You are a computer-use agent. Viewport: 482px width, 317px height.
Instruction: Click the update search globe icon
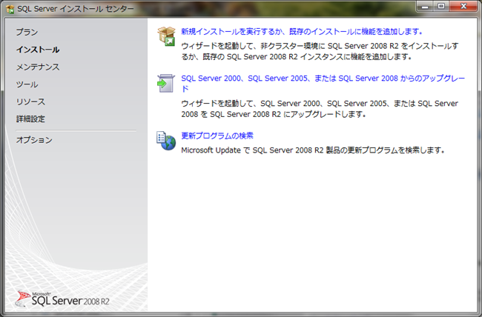tap(166, 141)
